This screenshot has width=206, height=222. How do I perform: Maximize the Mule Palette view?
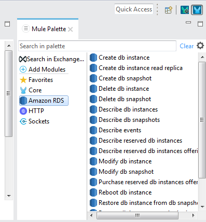(x=200, y=24)
